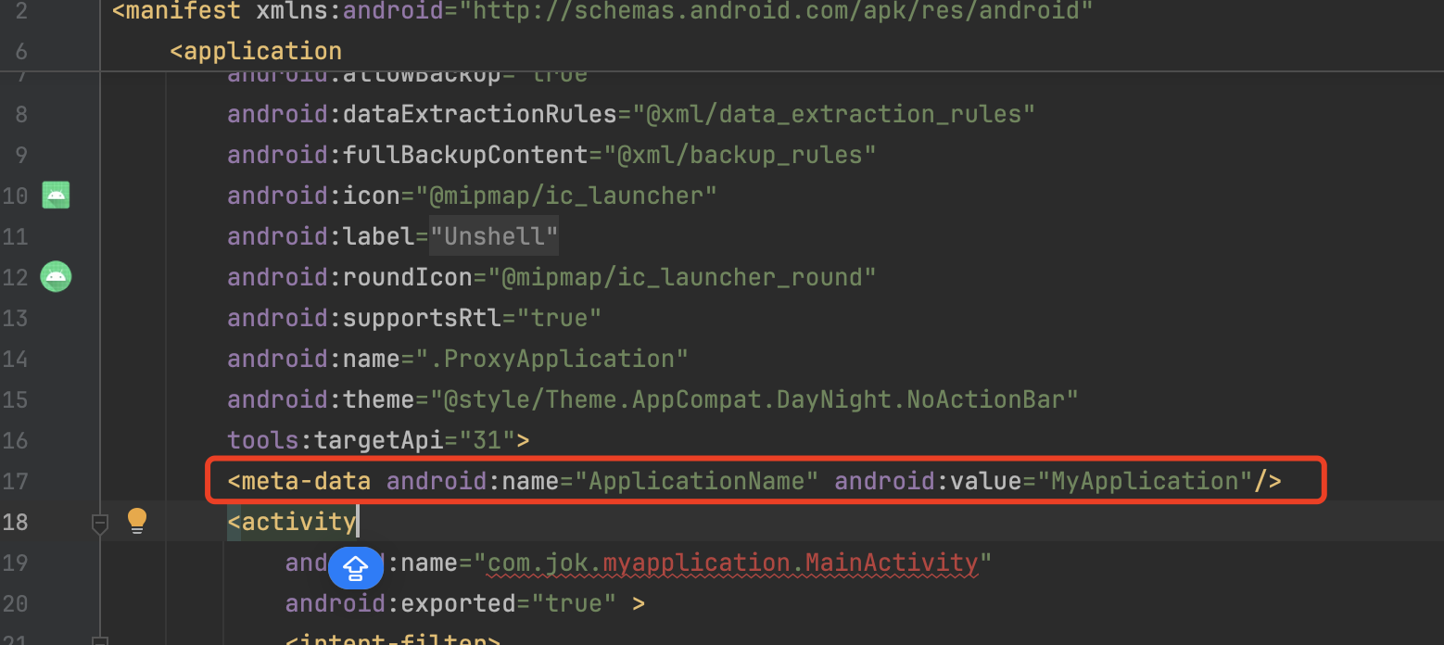The image size is (1444, 645).
Task: Click the ".ProxyApplication" name value
Action: tap(558, 359)
